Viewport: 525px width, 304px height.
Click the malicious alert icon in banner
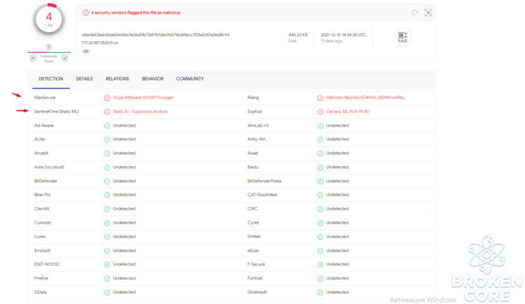(86, 13)
